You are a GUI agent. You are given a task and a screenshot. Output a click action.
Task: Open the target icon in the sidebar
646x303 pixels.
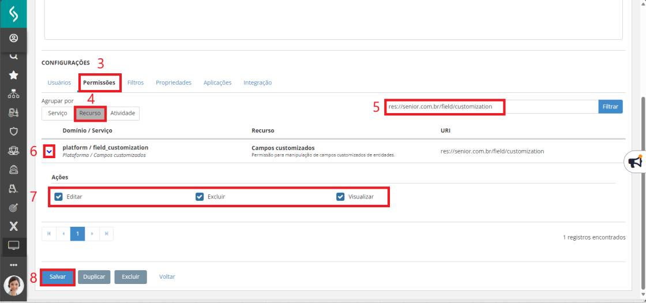14,207
